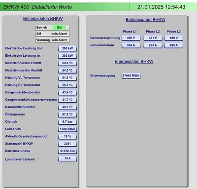
Task: Click the Generatorspannung row label
Action: click(105, 38)
